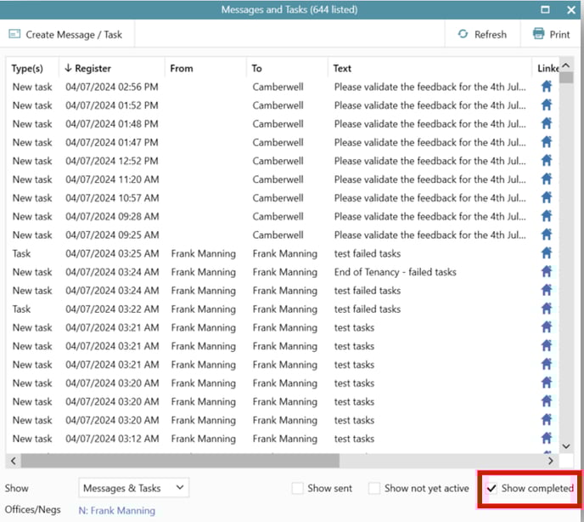Screen dimensions: 584x522
Task: Select the 04/07/2024 03:22 AM register cell
Action: point(112,309)
